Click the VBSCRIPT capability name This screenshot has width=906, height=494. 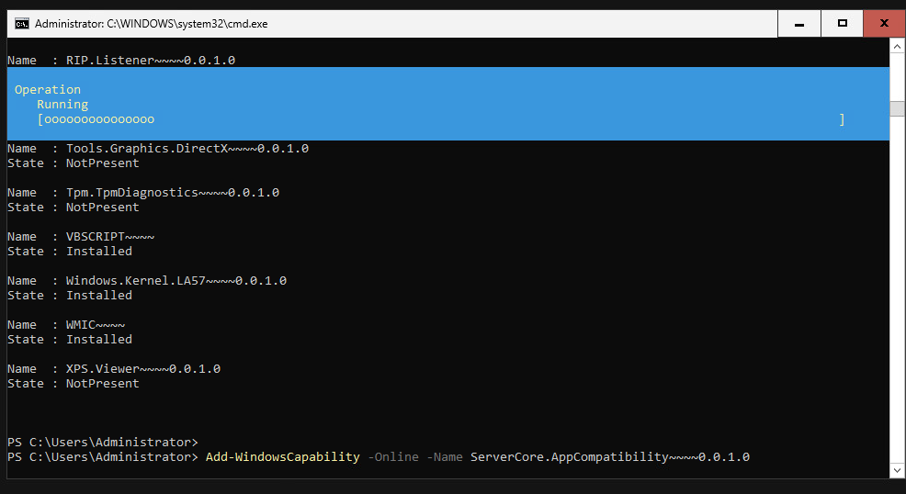[103, 236]
